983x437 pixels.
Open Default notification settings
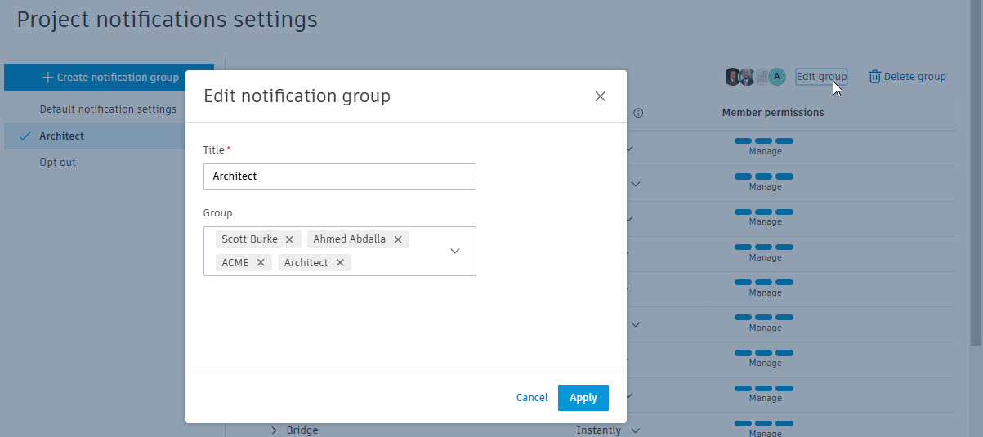pyautogui.click(x=108, y=109)
